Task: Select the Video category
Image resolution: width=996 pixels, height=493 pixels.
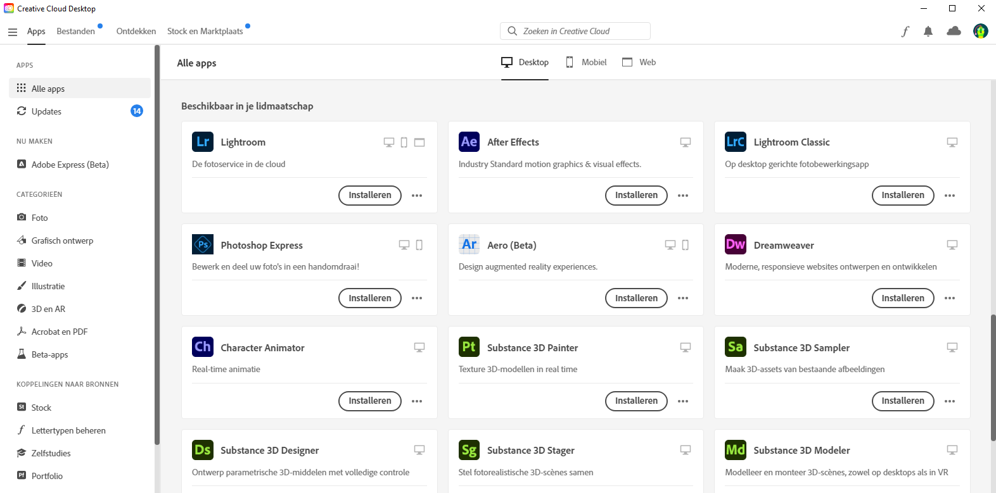Action: coord(80,263)
